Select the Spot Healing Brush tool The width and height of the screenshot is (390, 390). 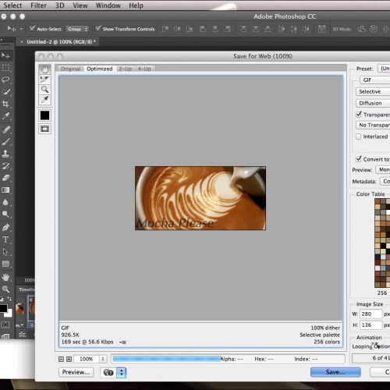[5, 129]
